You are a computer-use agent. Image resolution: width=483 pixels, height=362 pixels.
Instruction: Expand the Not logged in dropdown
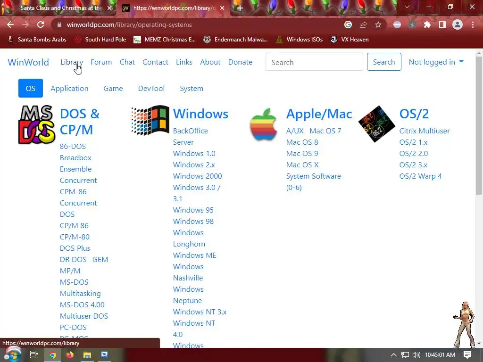[436, 62]
